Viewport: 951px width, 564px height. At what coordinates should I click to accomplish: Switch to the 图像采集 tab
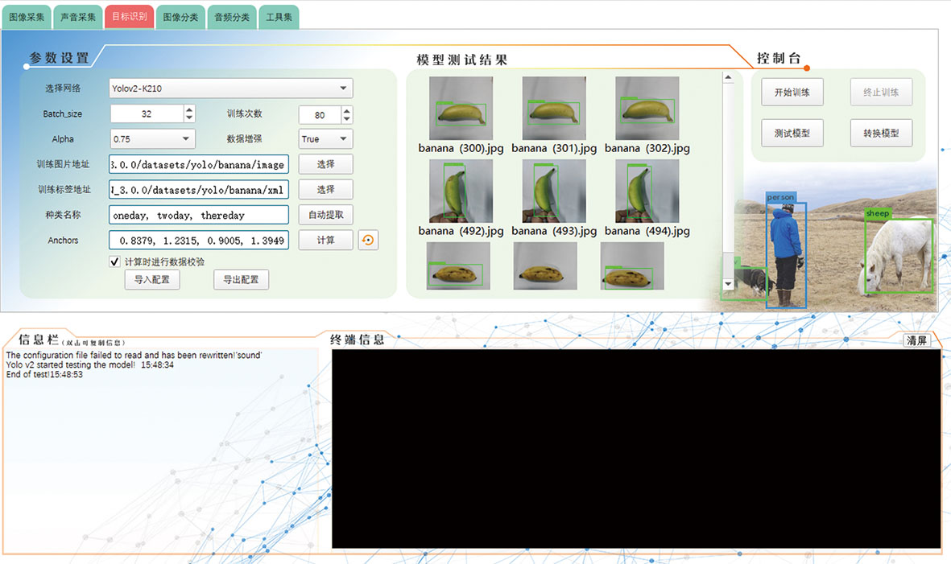(x=27, y=17)
